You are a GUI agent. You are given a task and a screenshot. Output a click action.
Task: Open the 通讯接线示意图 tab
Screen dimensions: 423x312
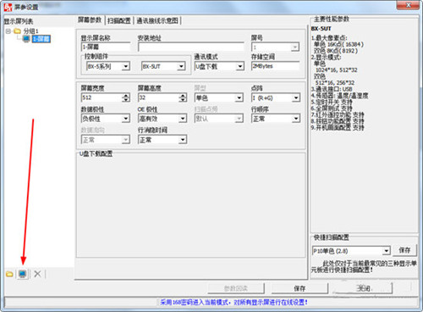coord(157,20)
